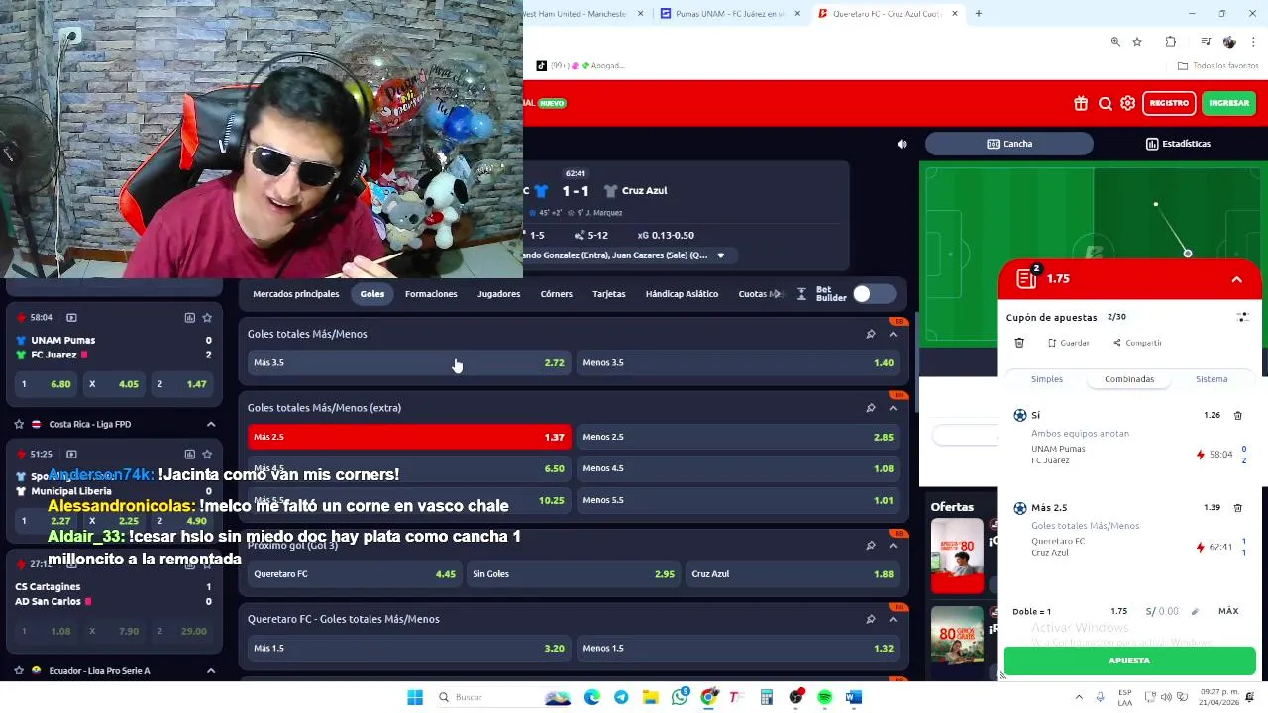This screenshot has height=713, width=1268.
Task: Pin the Queretaro FC goles totales market
Action: pyautogui.click(x=871, y=619)
